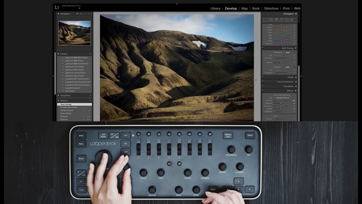Open the identity plate dropdown arrow
This screenshot has width=362, height=204.
pyautogui.click(x=79, y=8)
